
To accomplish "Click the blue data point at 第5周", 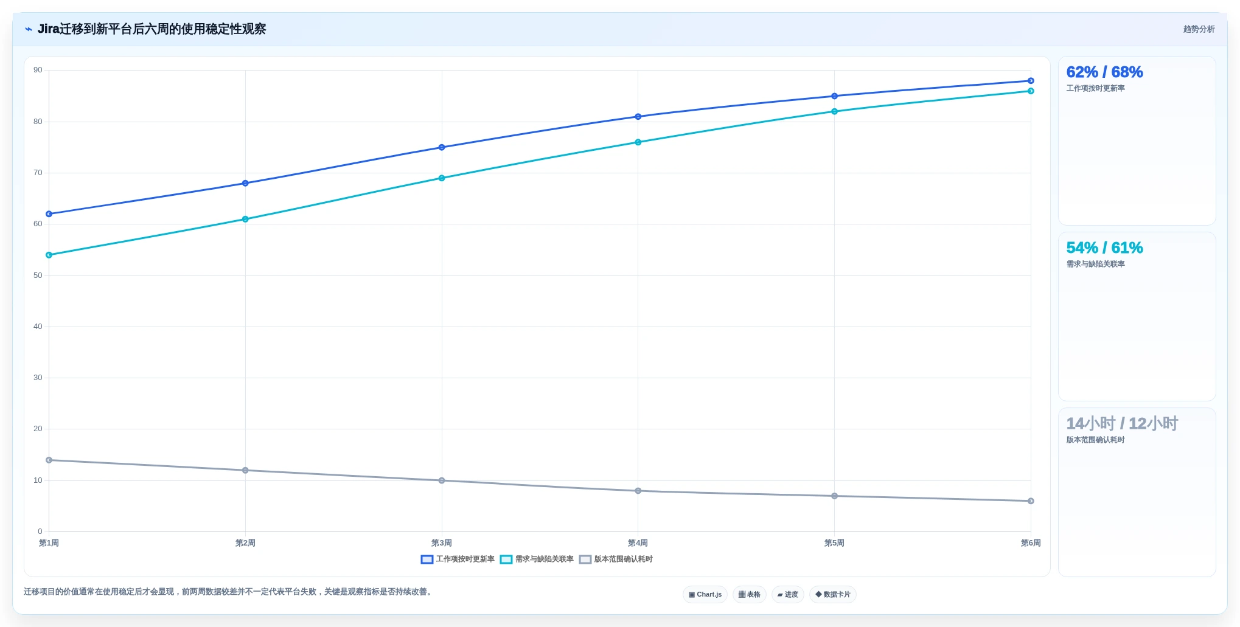I will coord(834,96).
